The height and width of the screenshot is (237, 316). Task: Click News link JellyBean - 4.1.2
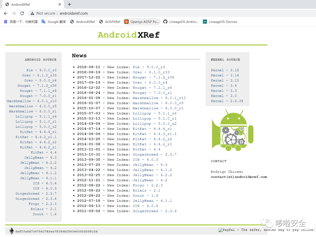[x=152, y=170]
